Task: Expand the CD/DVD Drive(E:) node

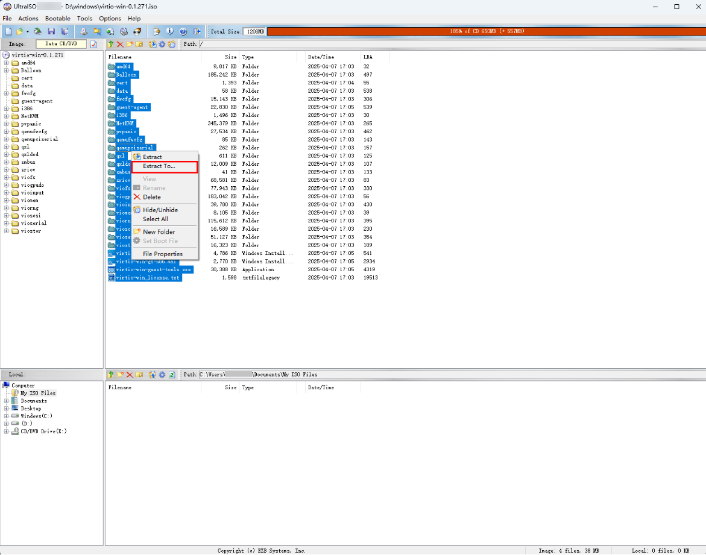Action: [x=6, y=431]
